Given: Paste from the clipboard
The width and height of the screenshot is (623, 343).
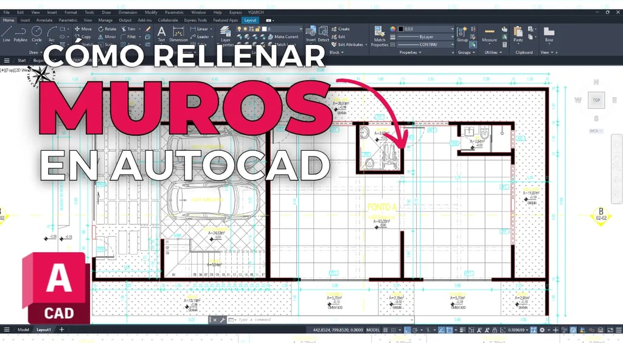Looking at the screenshot, I should (518, 34).
